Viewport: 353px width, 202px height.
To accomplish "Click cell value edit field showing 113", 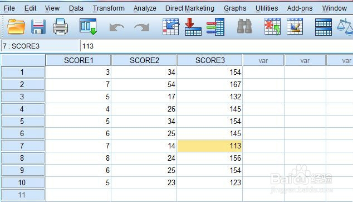I will coord(216,46).
